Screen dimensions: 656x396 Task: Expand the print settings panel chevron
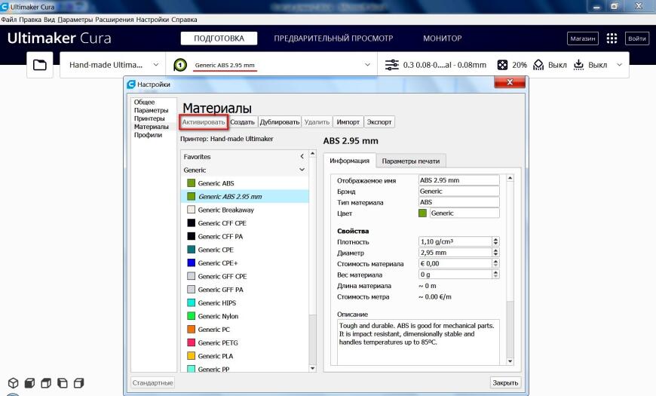point(620,65)
